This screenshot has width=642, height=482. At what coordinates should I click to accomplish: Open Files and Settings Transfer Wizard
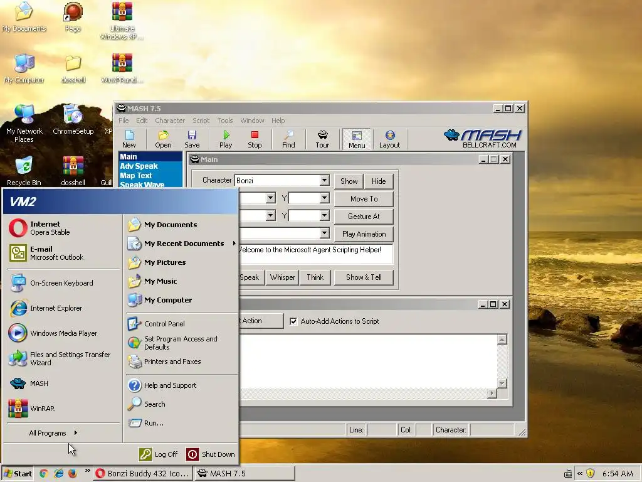[63, 358]
